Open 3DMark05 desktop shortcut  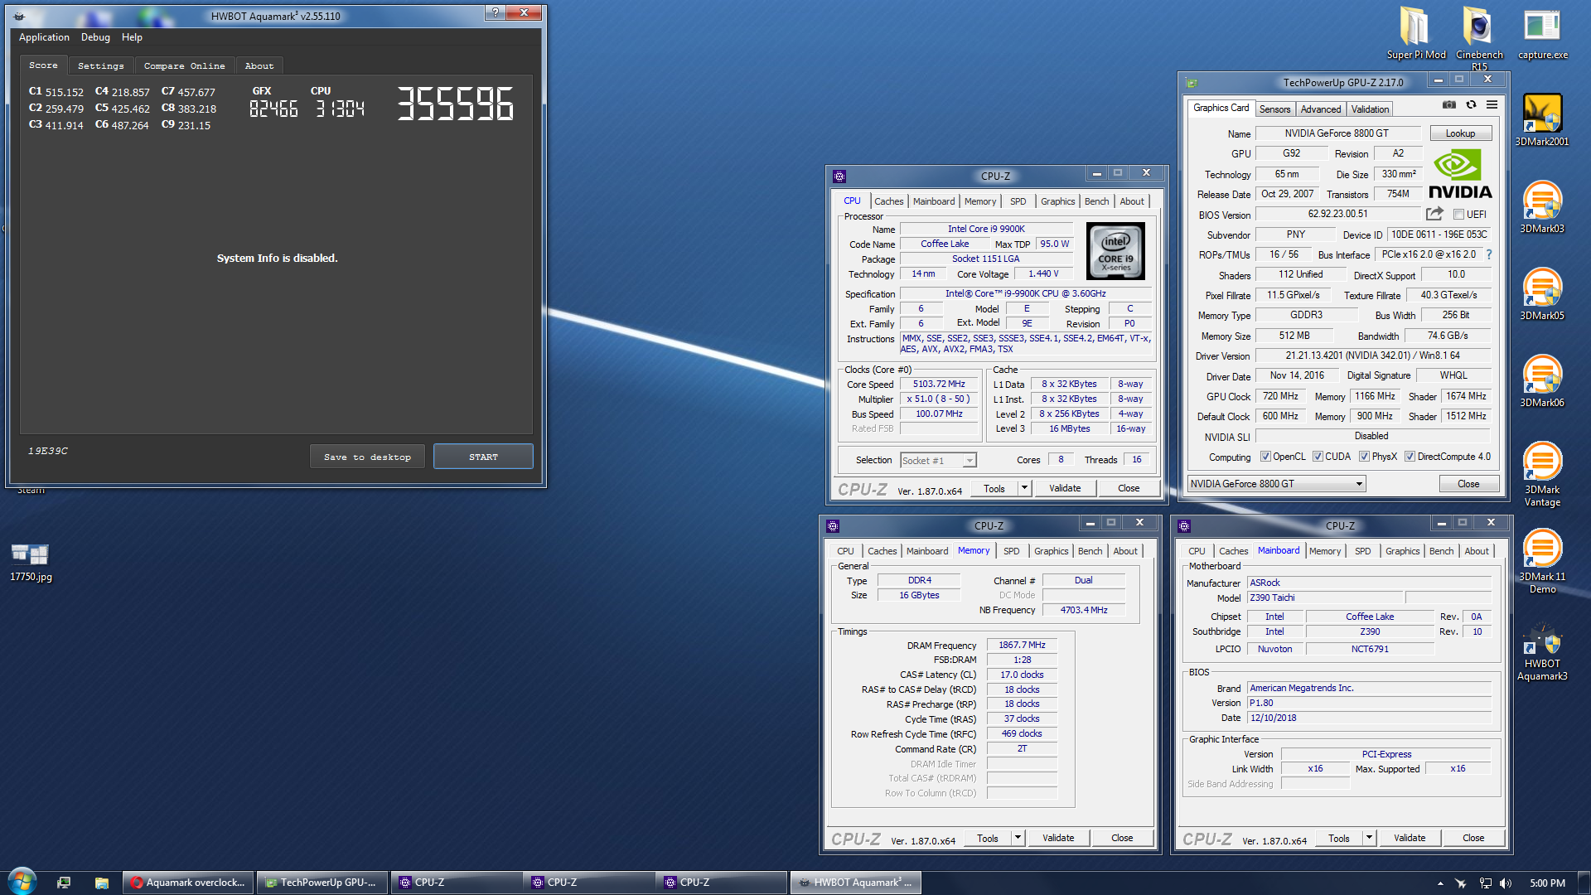pyautogui.click(x=1542, y=294)
